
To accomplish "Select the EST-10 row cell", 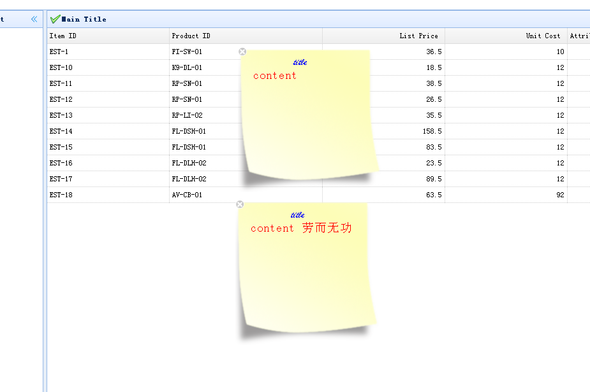I will 108,67.
